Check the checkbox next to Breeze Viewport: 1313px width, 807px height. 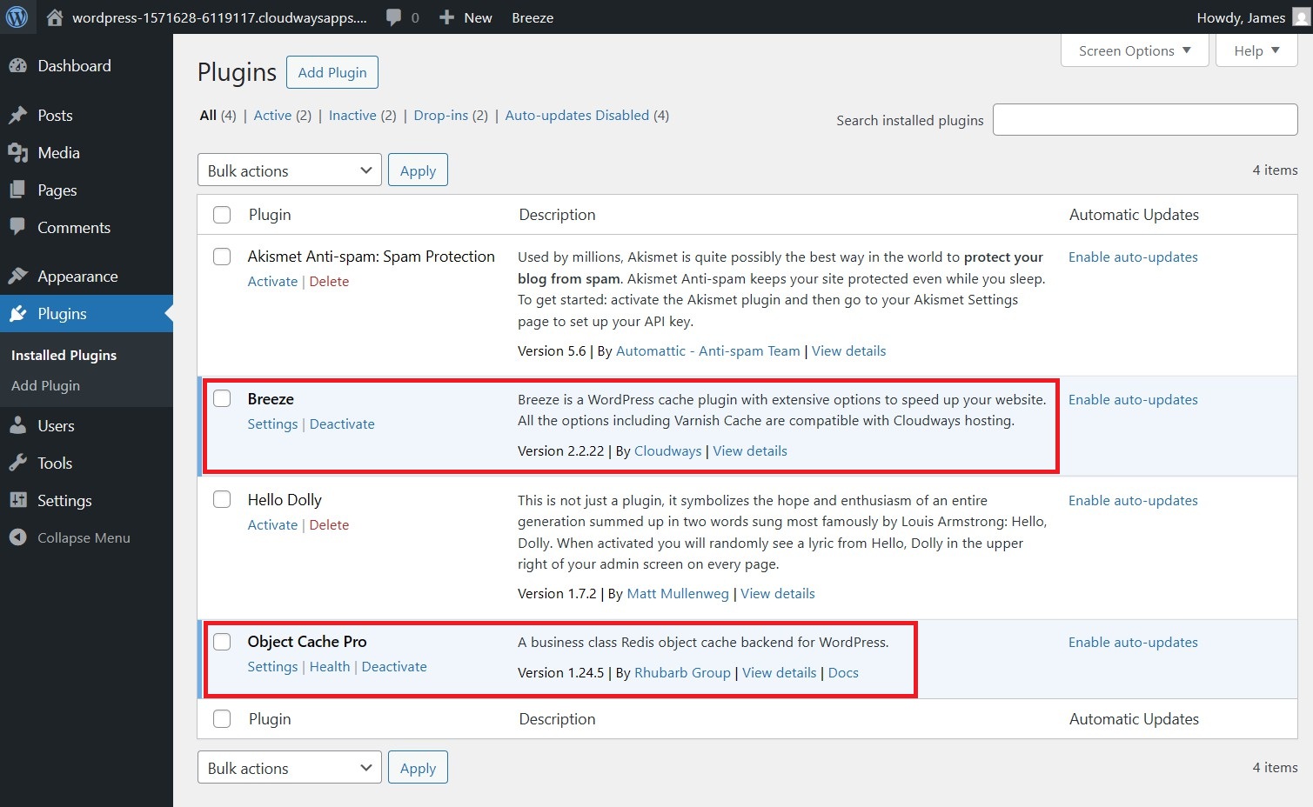222,398
